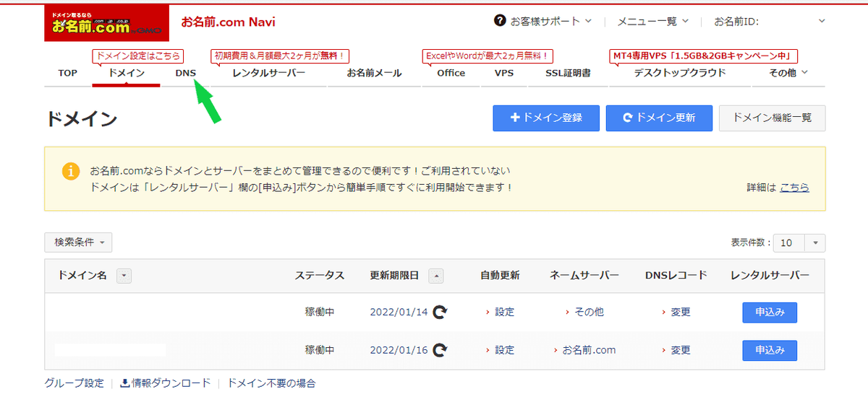This screenshot has width=868, height=415.
Task: Open the 表示件数 count dropdown arrow
Action: pyautogui.click(x=815, y=243)
